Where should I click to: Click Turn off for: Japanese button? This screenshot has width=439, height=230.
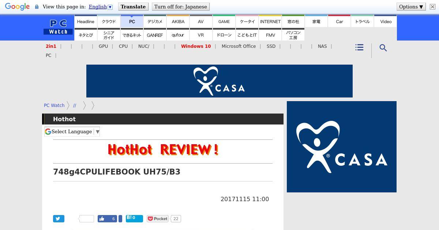181,7
